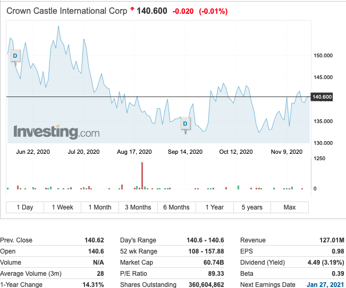The width and height of the screenshot is (346, 288).
Task: Click the Jun 22, 2020 axis date
Action: pos(33,152)
